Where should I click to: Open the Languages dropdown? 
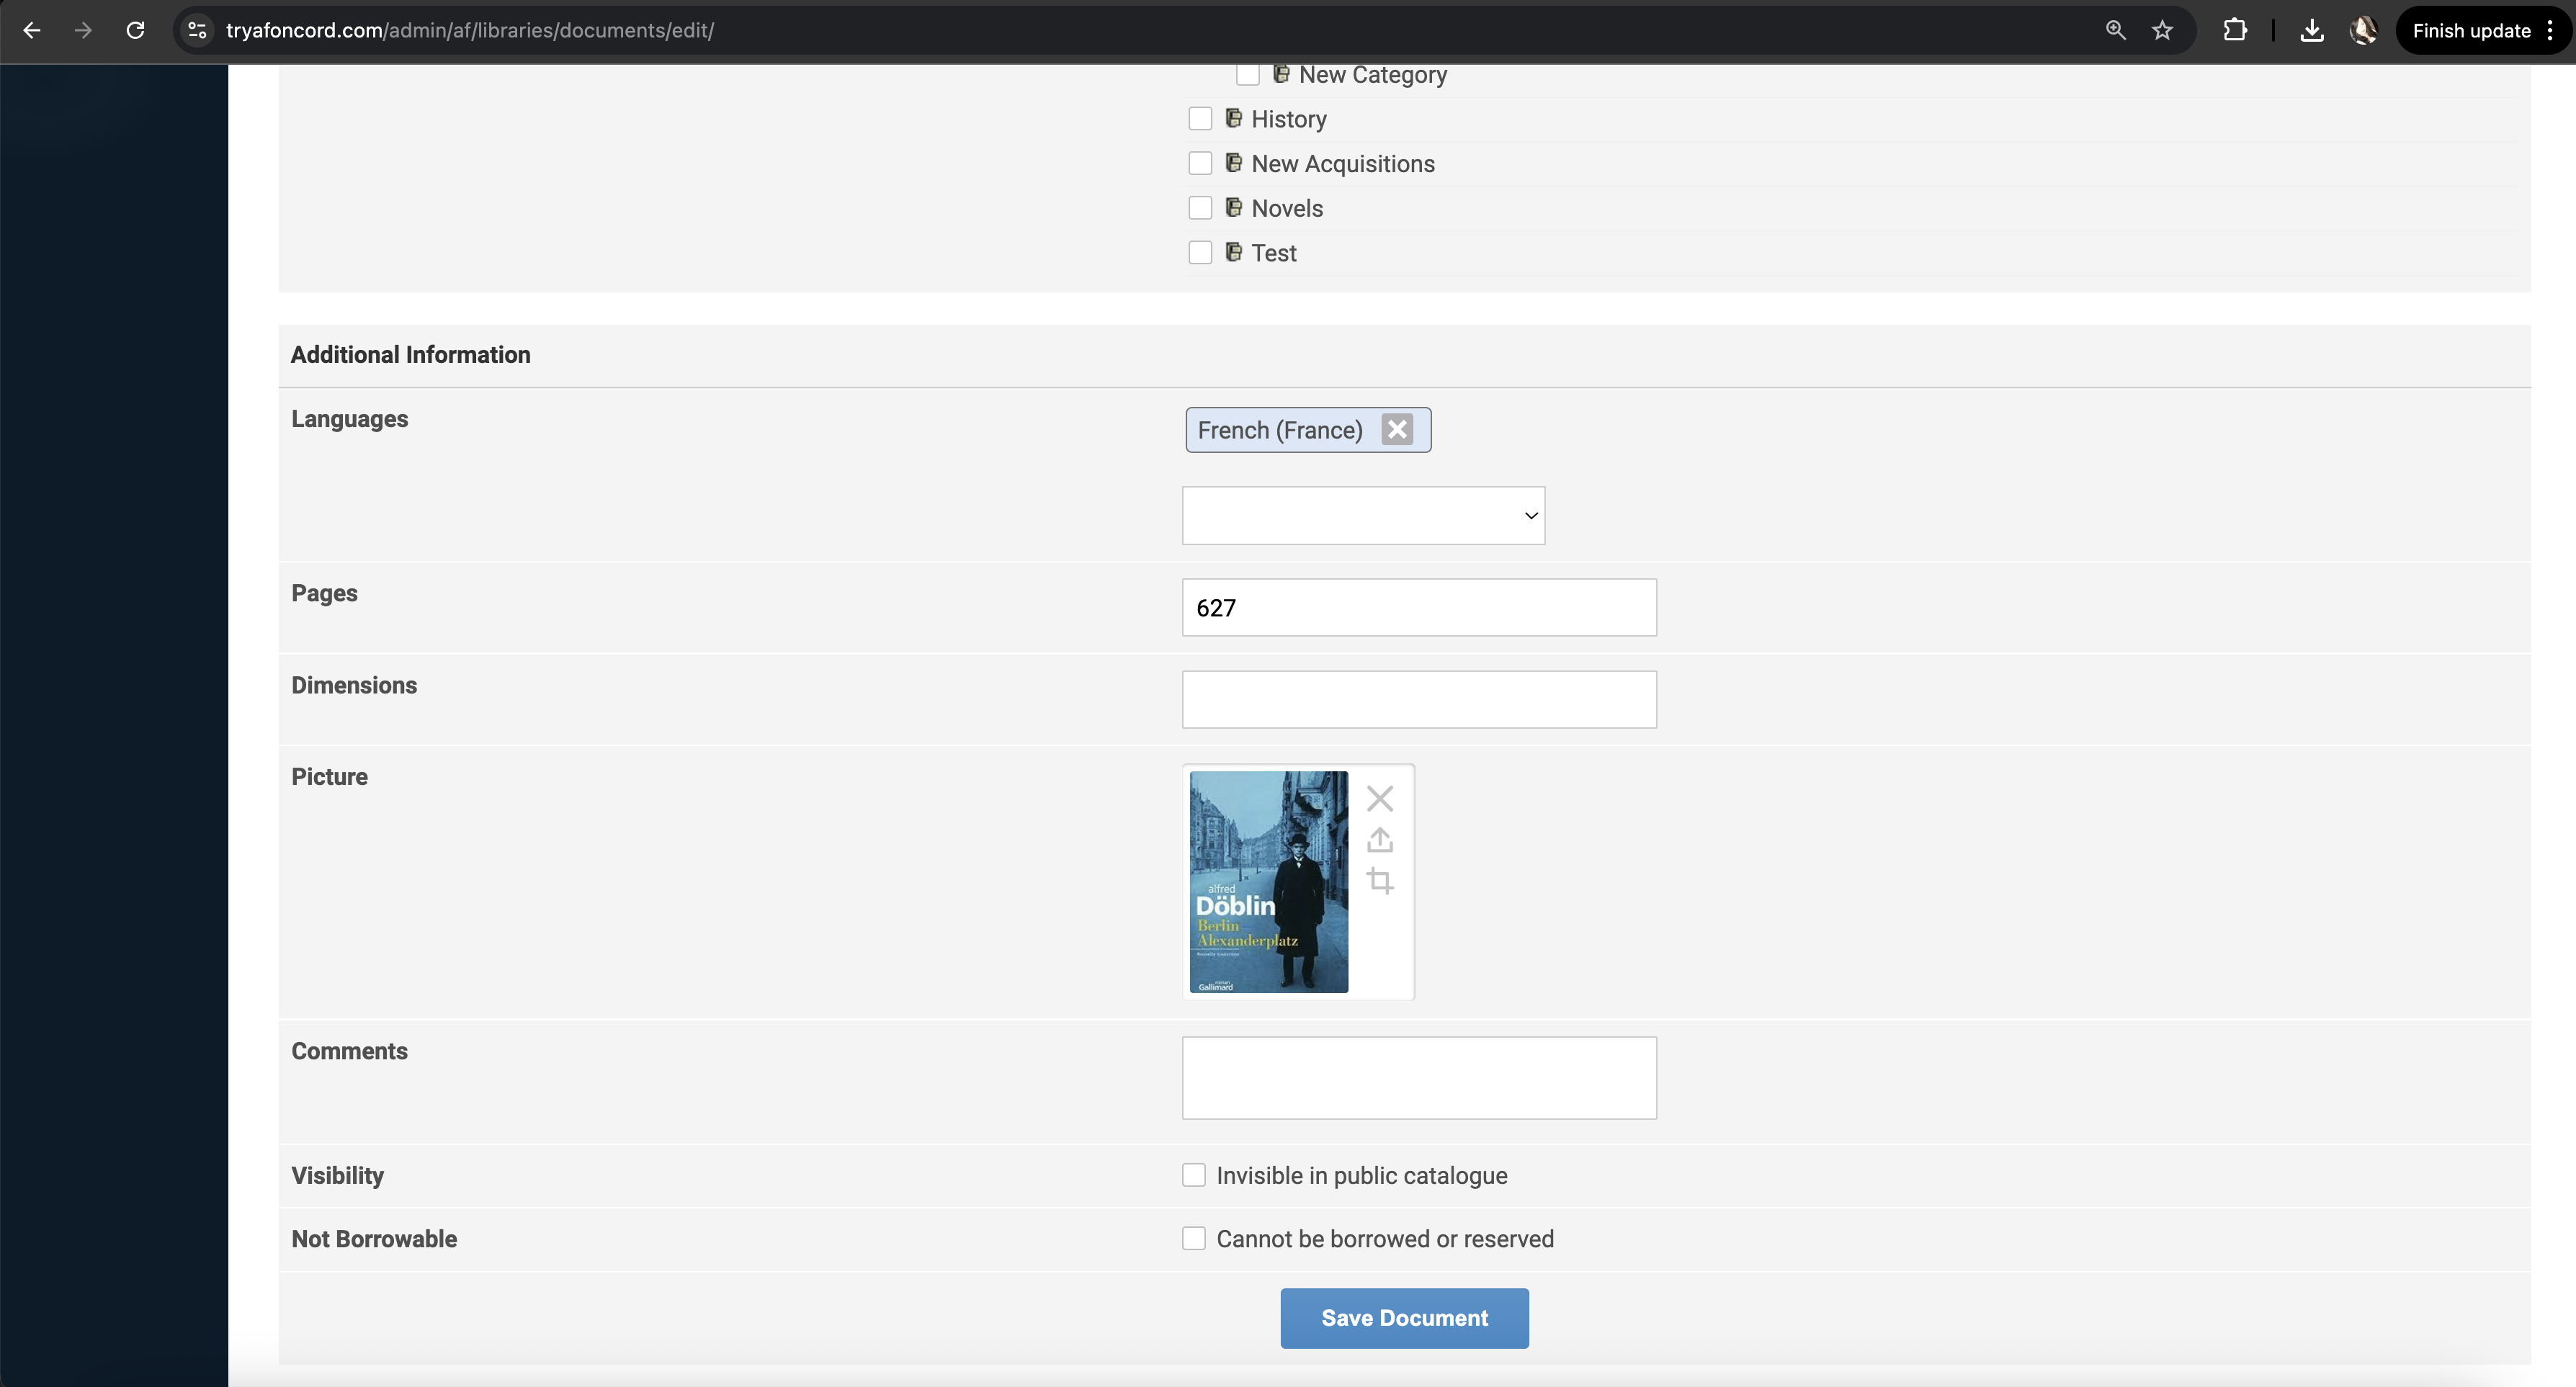pyautogui.click(x=1362, y=515)
